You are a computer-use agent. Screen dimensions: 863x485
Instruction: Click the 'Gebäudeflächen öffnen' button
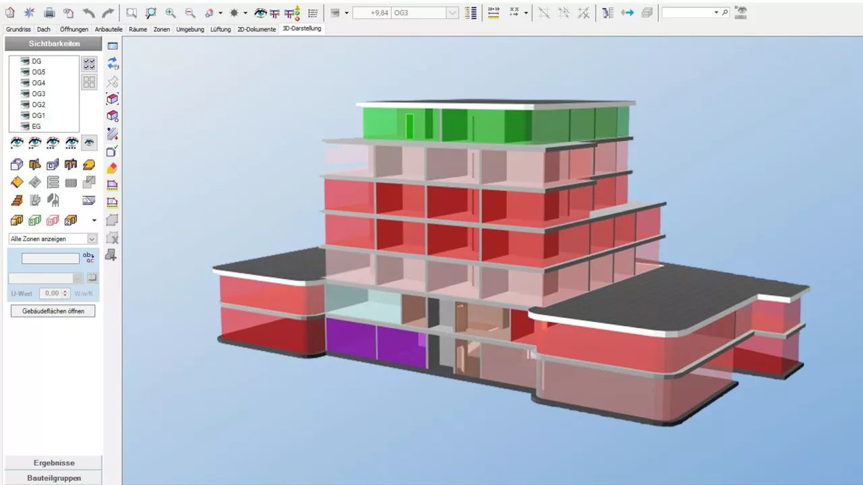(53, 311)
